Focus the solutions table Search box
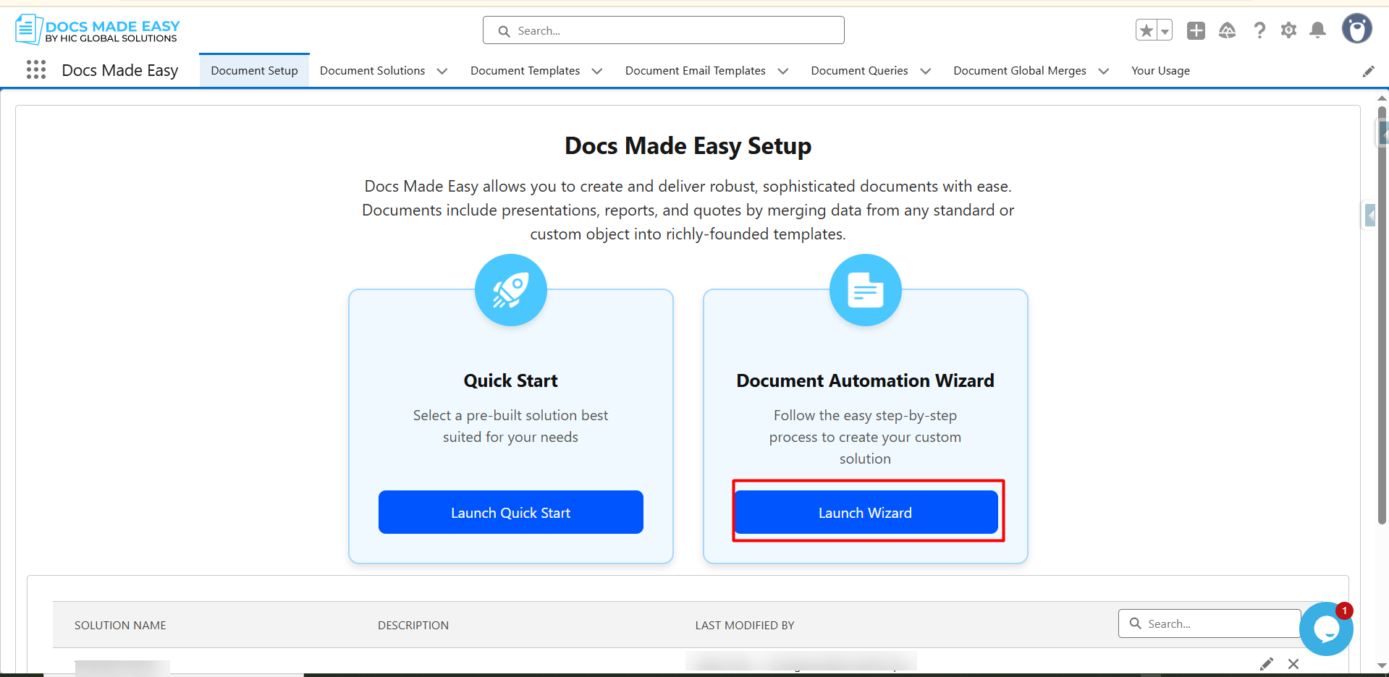Screen dimensions: 1389x677 [x=1209, y=623]
